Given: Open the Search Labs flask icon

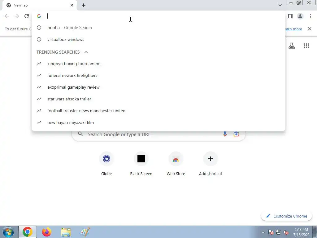Looking at the screenshot, I should coord(292,46).
